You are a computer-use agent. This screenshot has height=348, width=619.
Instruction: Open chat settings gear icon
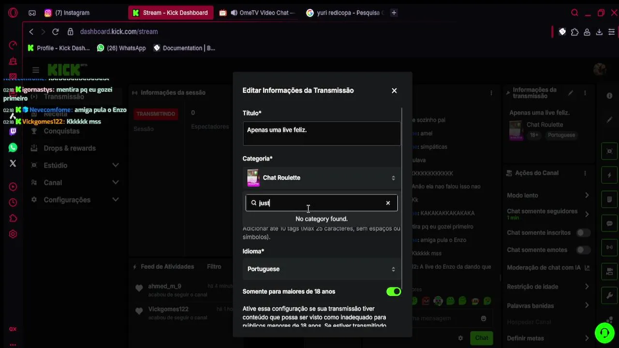click(460, 338)
